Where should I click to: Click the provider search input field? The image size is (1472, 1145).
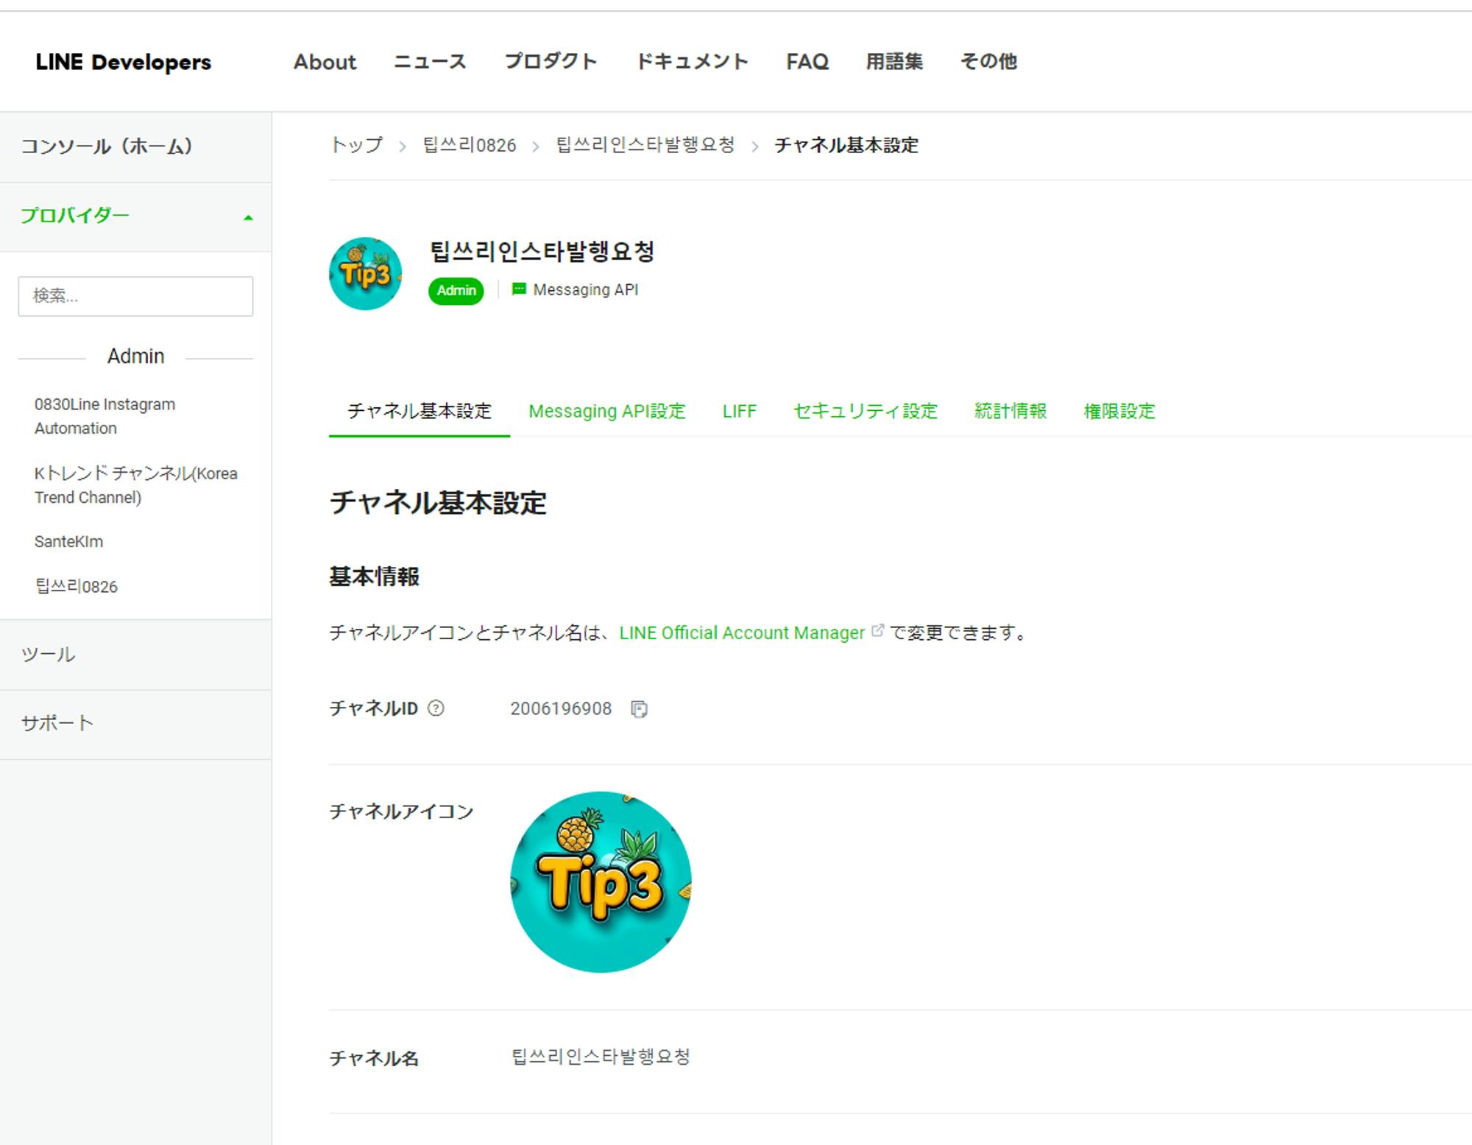(135, 296)
